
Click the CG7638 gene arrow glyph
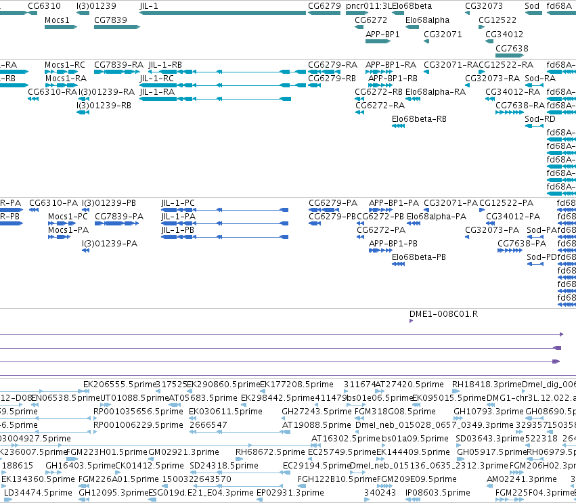(510, 56)
